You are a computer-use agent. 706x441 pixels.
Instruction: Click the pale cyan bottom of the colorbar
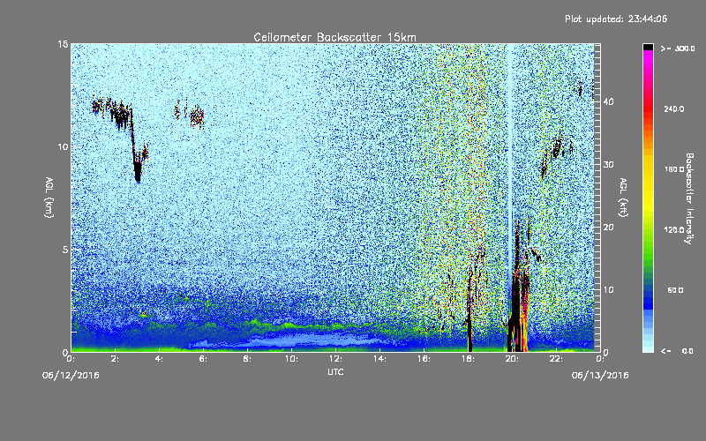coord(648,346)
